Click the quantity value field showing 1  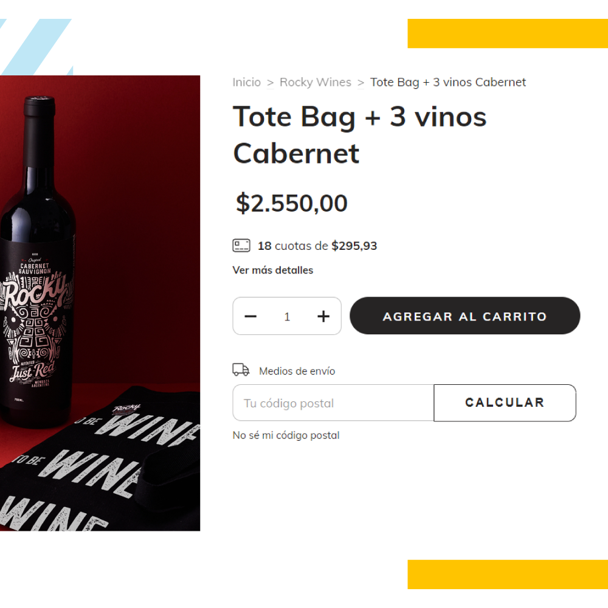287,317
